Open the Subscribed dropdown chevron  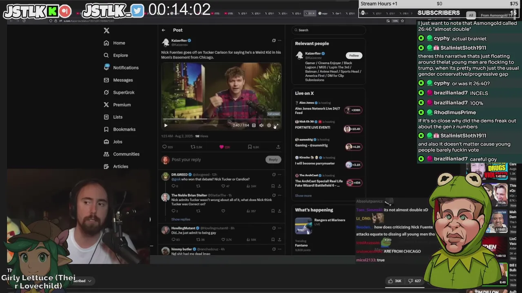[89, 281]
